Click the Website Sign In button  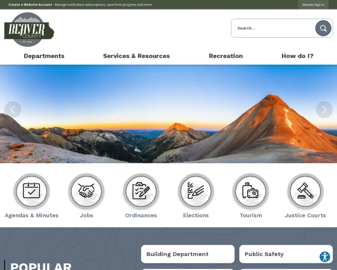point(313,4)
